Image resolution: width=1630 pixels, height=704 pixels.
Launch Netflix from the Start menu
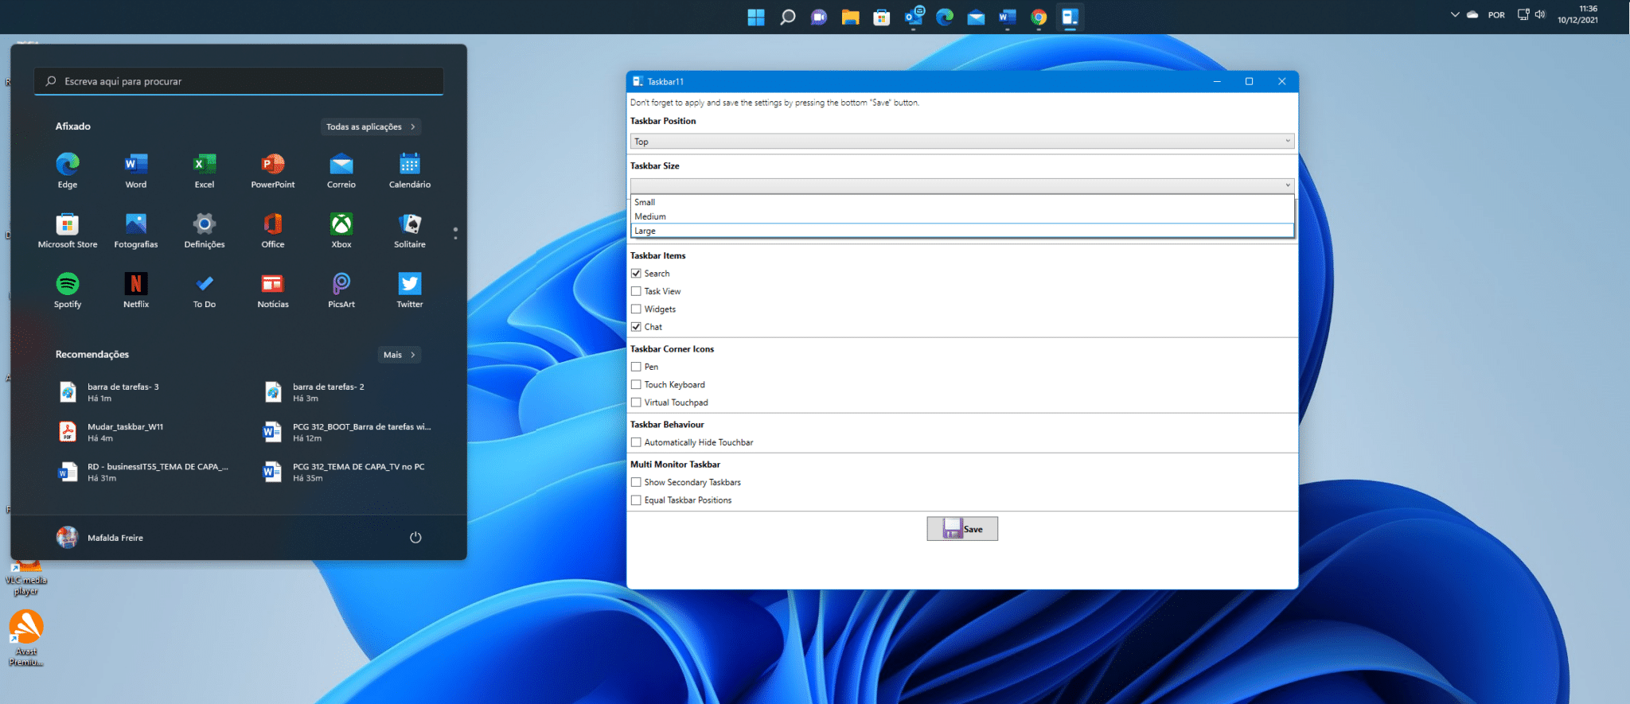pos(136,285)
